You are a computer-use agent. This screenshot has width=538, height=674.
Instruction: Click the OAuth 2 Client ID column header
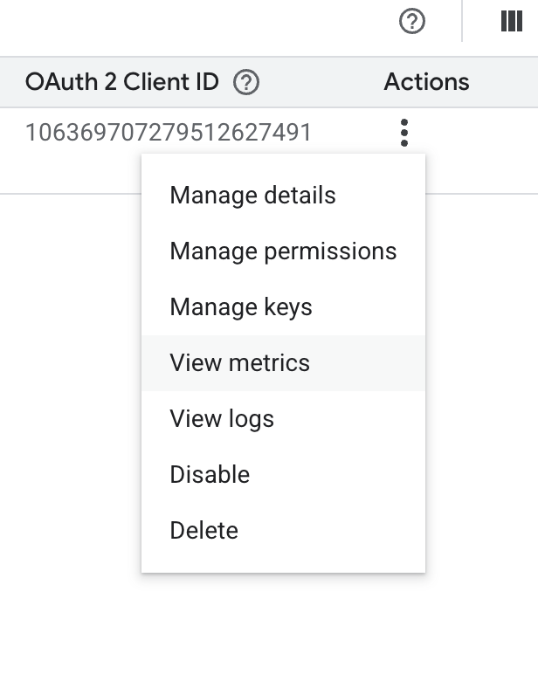pyautogui.click(x=121, y=82)
